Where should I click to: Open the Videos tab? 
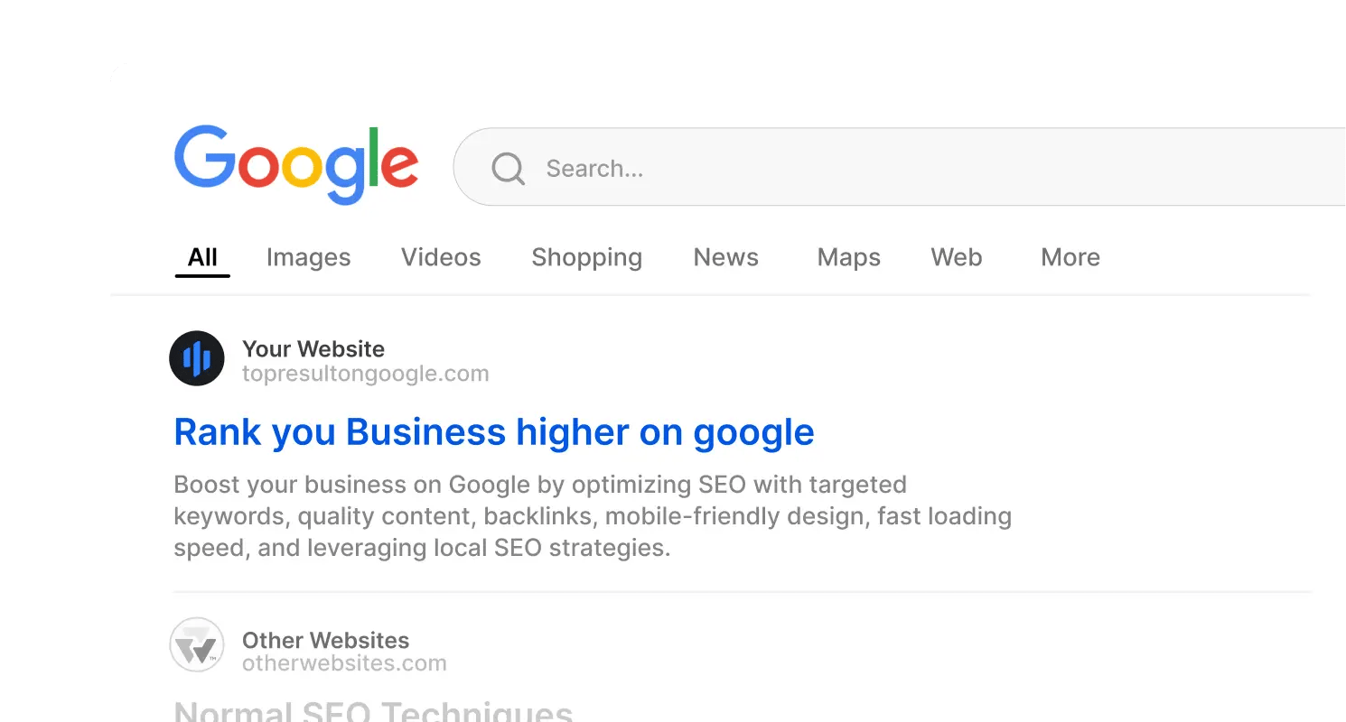click(x=441, y=257)
